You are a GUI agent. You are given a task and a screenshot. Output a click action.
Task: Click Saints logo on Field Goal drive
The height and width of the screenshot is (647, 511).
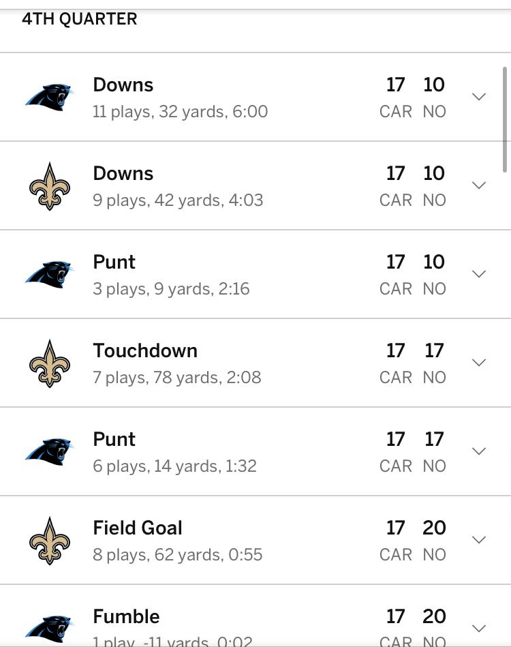[49, 540]
